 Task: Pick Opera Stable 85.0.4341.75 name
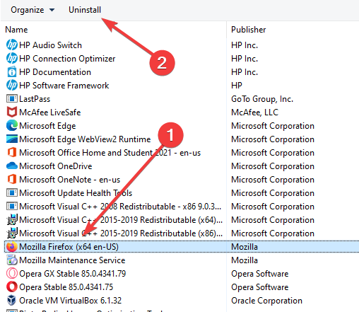point(66,287)
